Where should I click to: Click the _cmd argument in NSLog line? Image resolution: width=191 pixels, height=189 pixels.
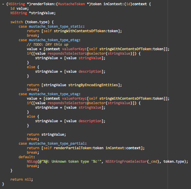[153, 161]
